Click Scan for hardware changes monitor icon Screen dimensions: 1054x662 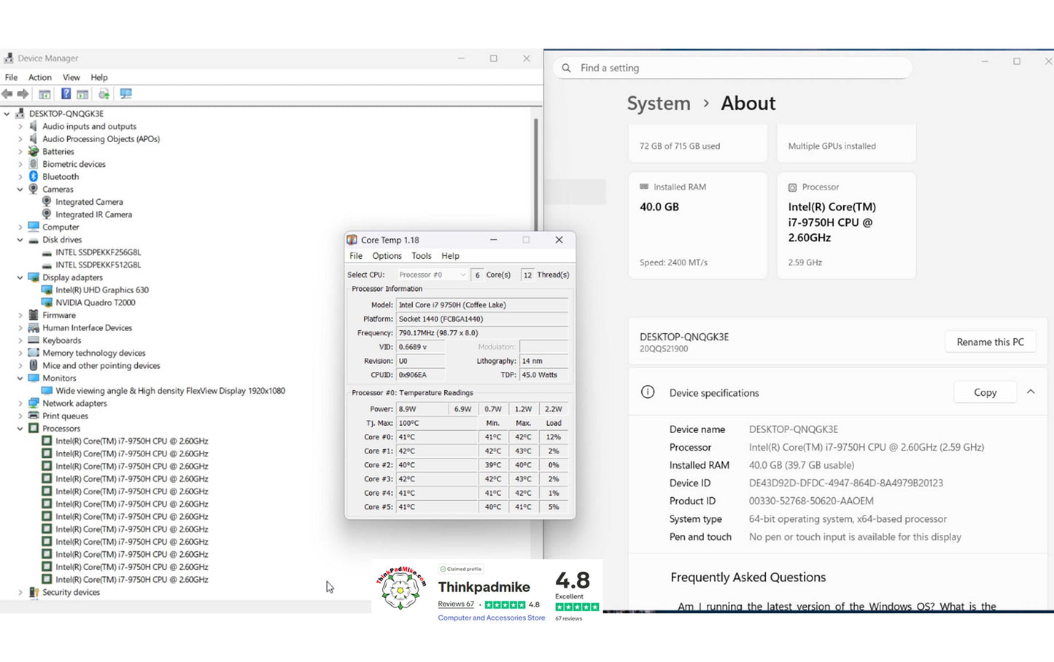[x=125, y=94]
